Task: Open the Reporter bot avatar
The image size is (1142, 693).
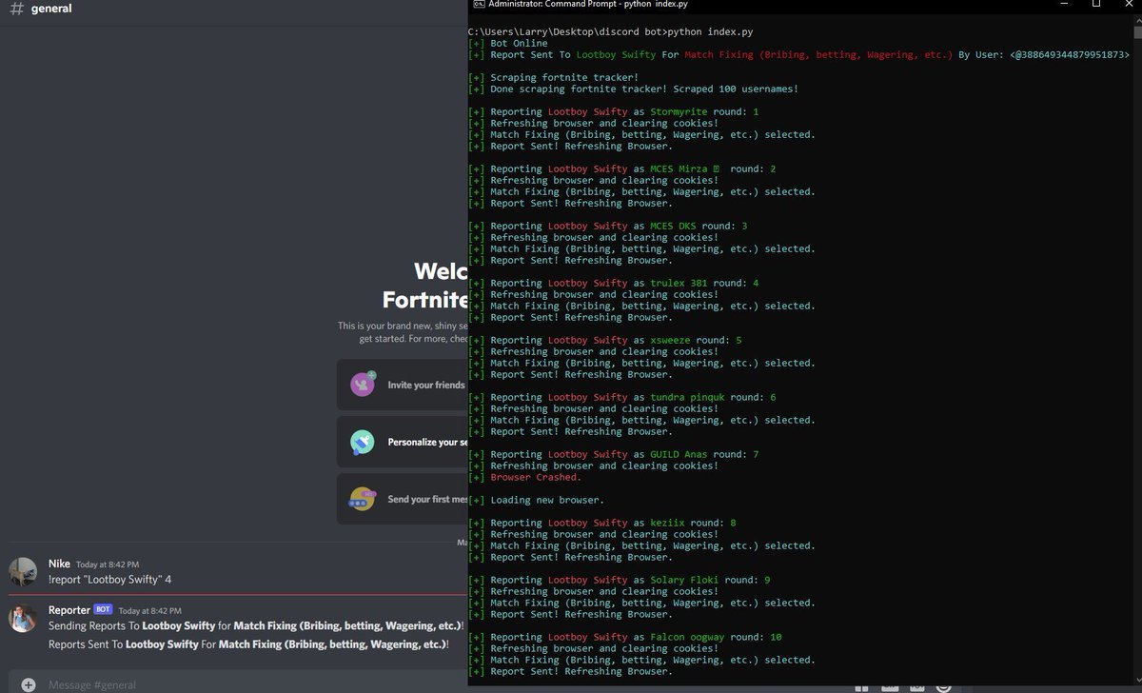Action: [x=23, y=618]
